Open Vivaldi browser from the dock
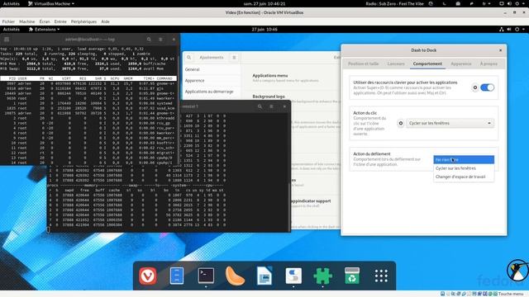The image size is (529, 297). tap(148, 276)
